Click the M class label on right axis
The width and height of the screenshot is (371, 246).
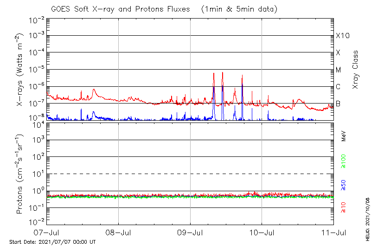tap(339, 70)
